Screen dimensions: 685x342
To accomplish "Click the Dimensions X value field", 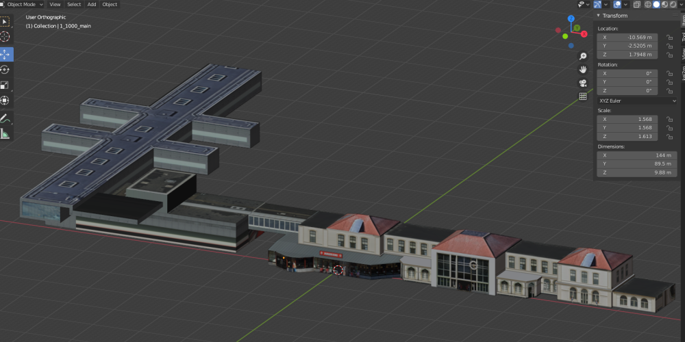I will point(627,155).
